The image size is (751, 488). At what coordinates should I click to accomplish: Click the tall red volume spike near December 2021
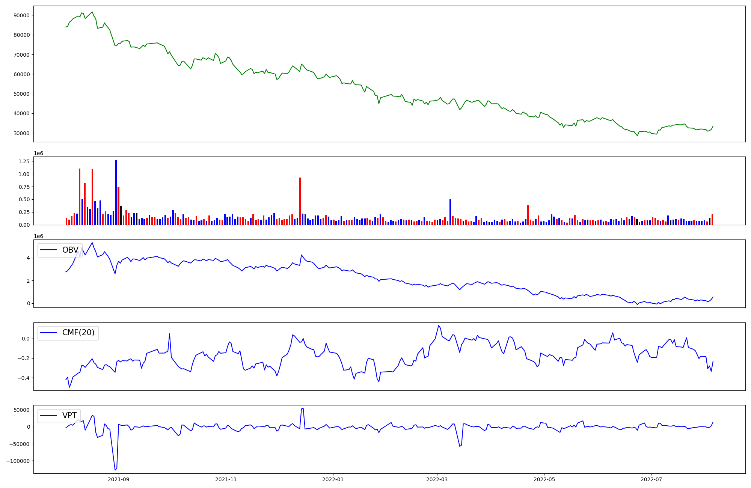[x=300, y=201]
